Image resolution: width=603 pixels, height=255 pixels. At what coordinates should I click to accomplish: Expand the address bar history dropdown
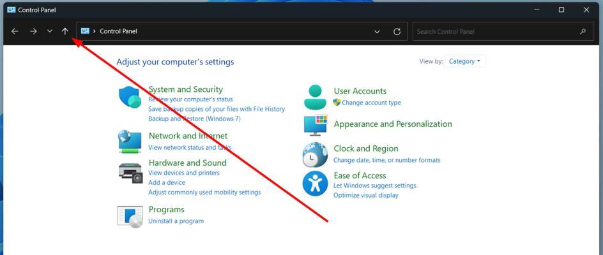(x=378, y=32)
